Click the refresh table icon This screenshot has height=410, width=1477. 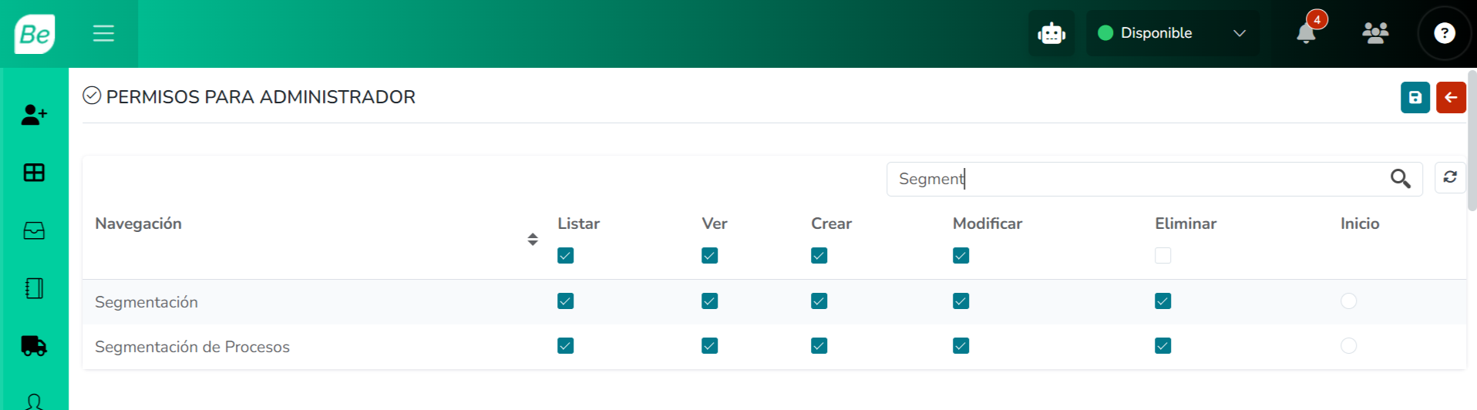click(1450, 177)
